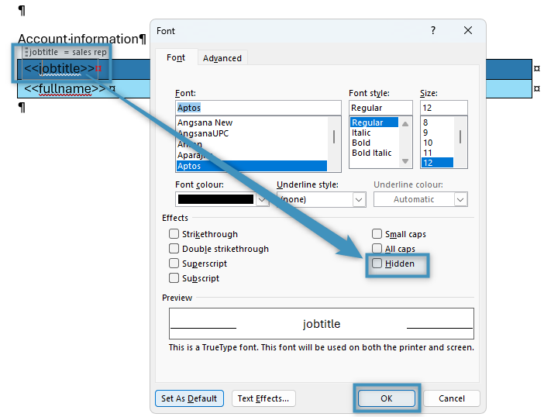This screenshot has width=544, height=417.
Task: Open the Font colour dropdown
Action: tap(262, 199)
